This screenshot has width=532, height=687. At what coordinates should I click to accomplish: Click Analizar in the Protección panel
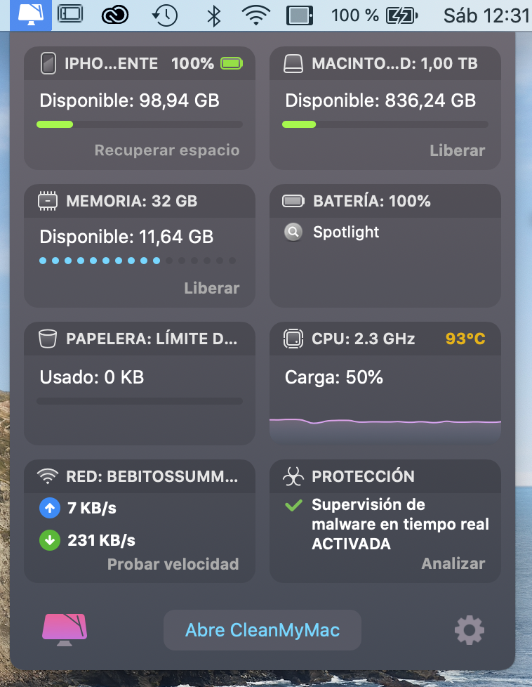(453, 563)
